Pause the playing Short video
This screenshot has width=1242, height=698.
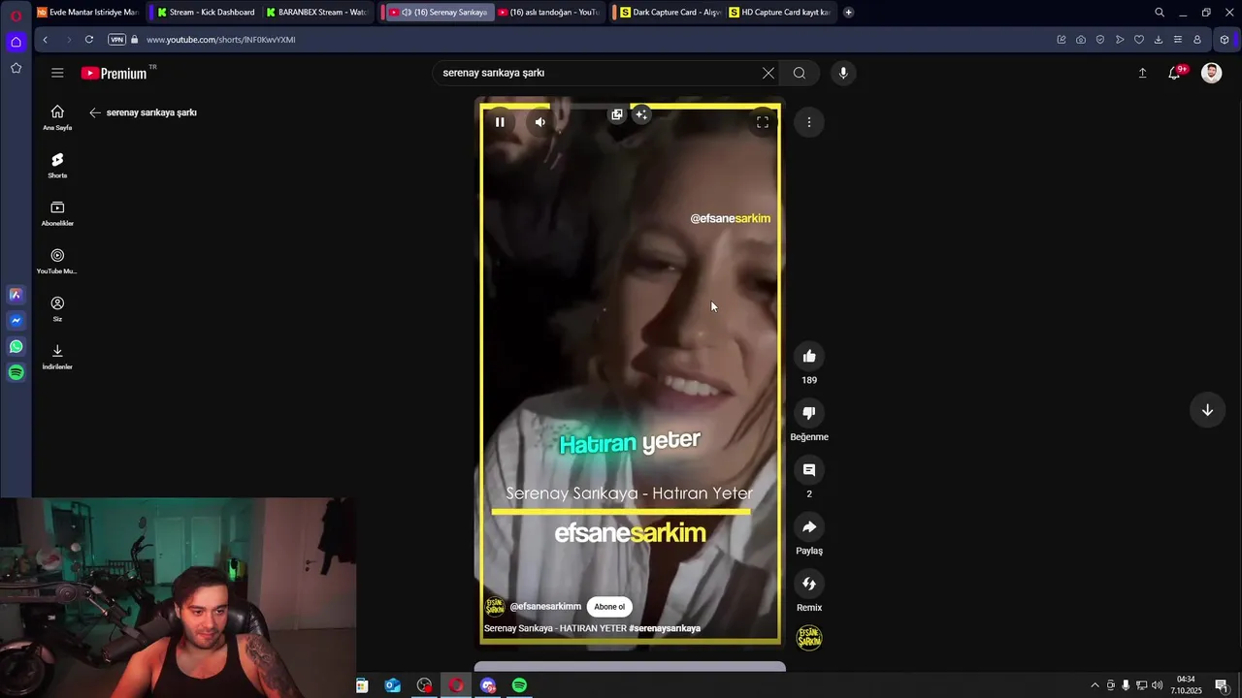click(x=500, y=122)
